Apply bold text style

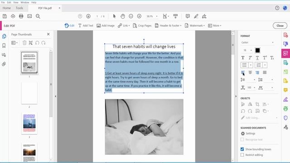pyautogui.click(x=243, y=58)
